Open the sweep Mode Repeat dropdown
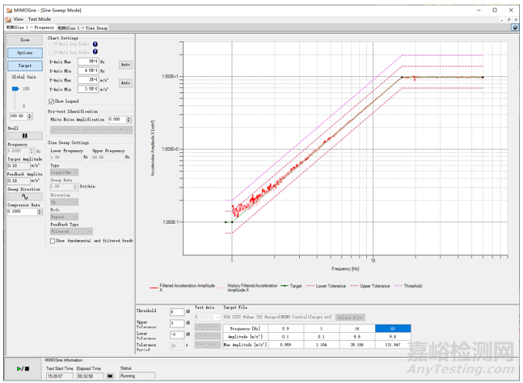Image resolution: width=523 pixels, height=383 pixels. click(64, 216)
